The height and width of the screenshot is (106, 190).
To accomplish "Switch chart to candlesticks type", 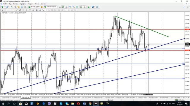I will click(63, 7).
